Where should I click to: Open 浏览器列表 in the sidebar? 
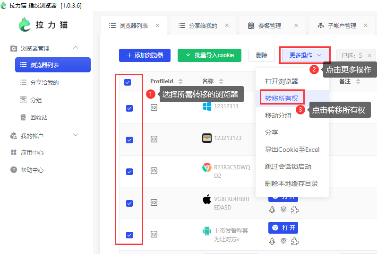[53, 65]
